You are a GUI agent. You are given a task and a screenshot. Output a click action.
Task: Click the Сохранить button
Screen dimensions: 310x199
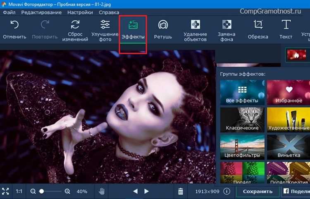click(x=258, y=192)
